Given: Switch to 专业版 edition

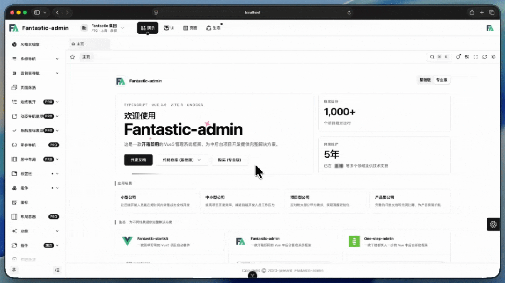Looking at the screenshot, I should [x=441, y=80].
